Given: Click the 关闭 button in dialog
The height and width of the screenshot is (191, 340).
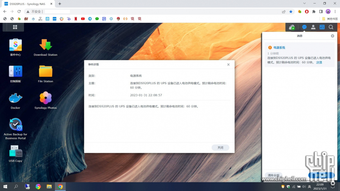Looking at the screenshot, I should coord(220,147).
